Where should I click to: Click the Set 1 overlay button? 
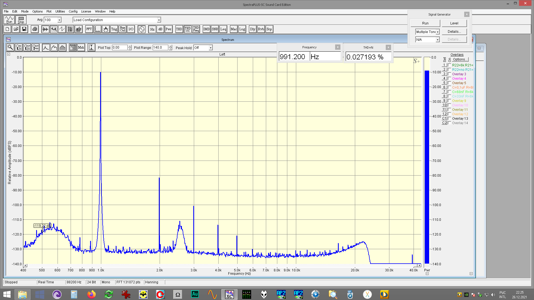(444, 65)
